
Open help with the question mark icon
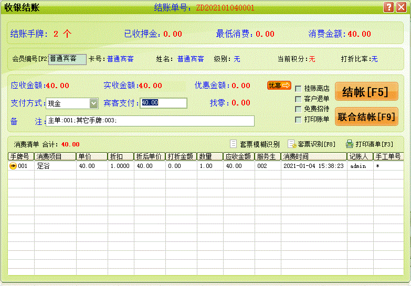[388, 7]
